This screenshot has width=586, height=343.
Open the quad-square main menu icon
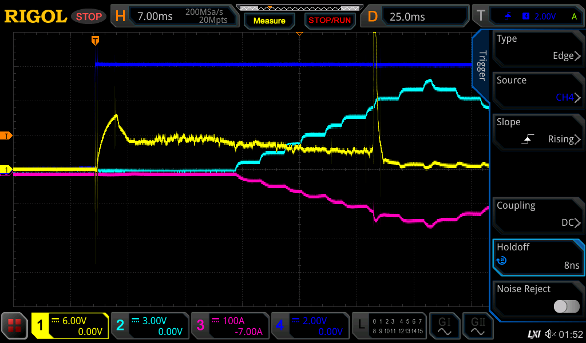pos(15,326)
